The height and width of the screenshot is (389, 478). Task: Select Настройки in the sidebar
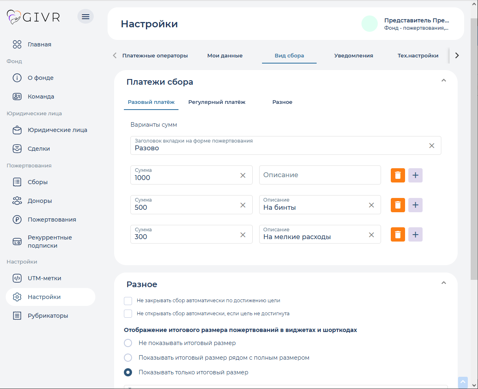[x=51, y=297]
